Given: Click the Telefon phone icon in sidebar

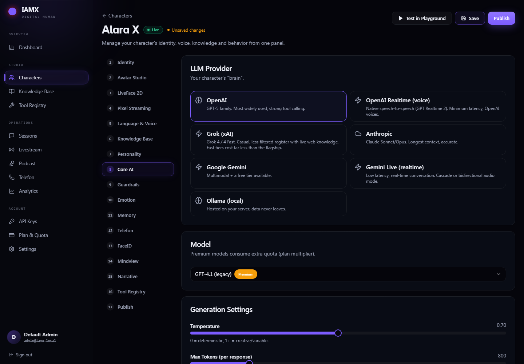Looking at the screenshot, I should [x=12, y=177].
